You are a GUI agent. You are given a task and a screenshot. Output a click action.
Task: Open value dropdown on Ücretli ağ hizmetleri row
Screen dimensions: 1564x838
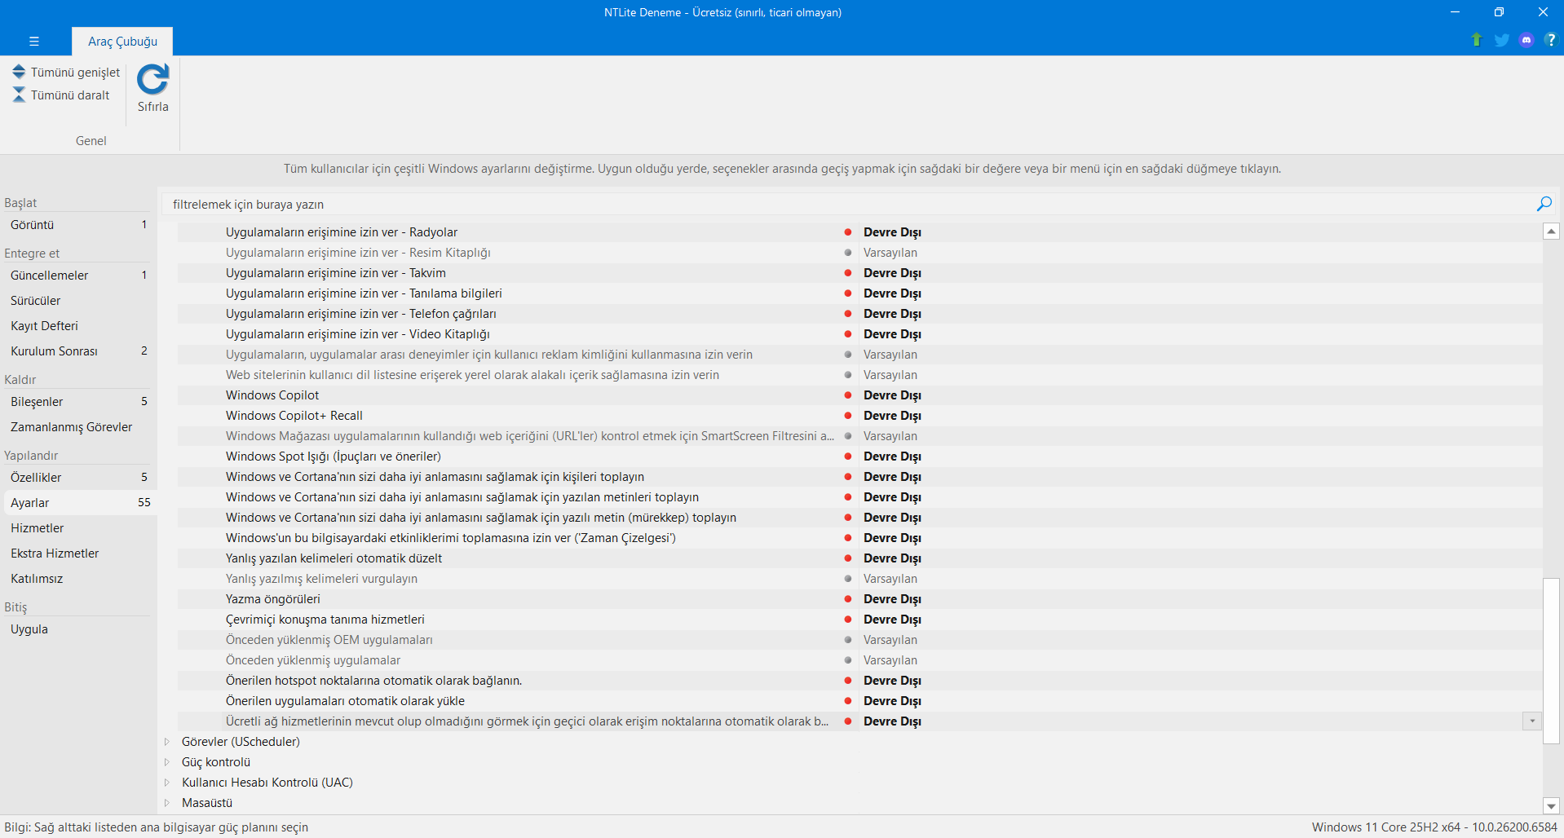point(1532,721)
